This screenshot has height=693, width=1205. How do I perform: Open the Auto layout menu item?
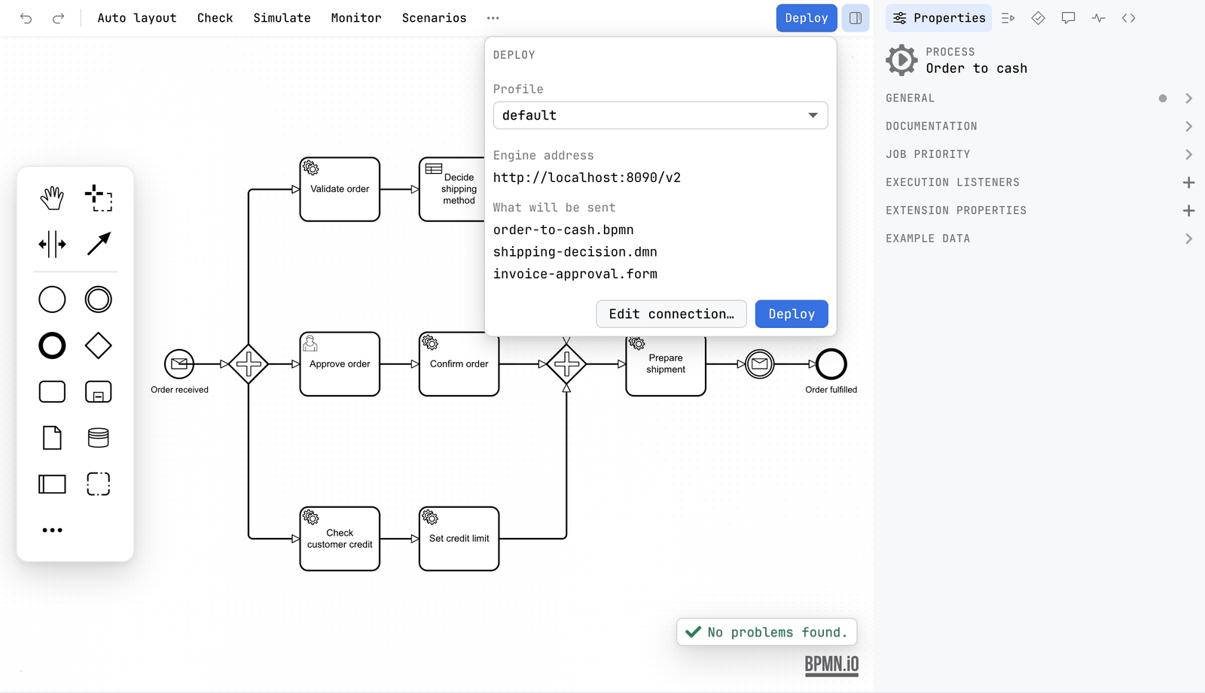click(x=137, y=18)
